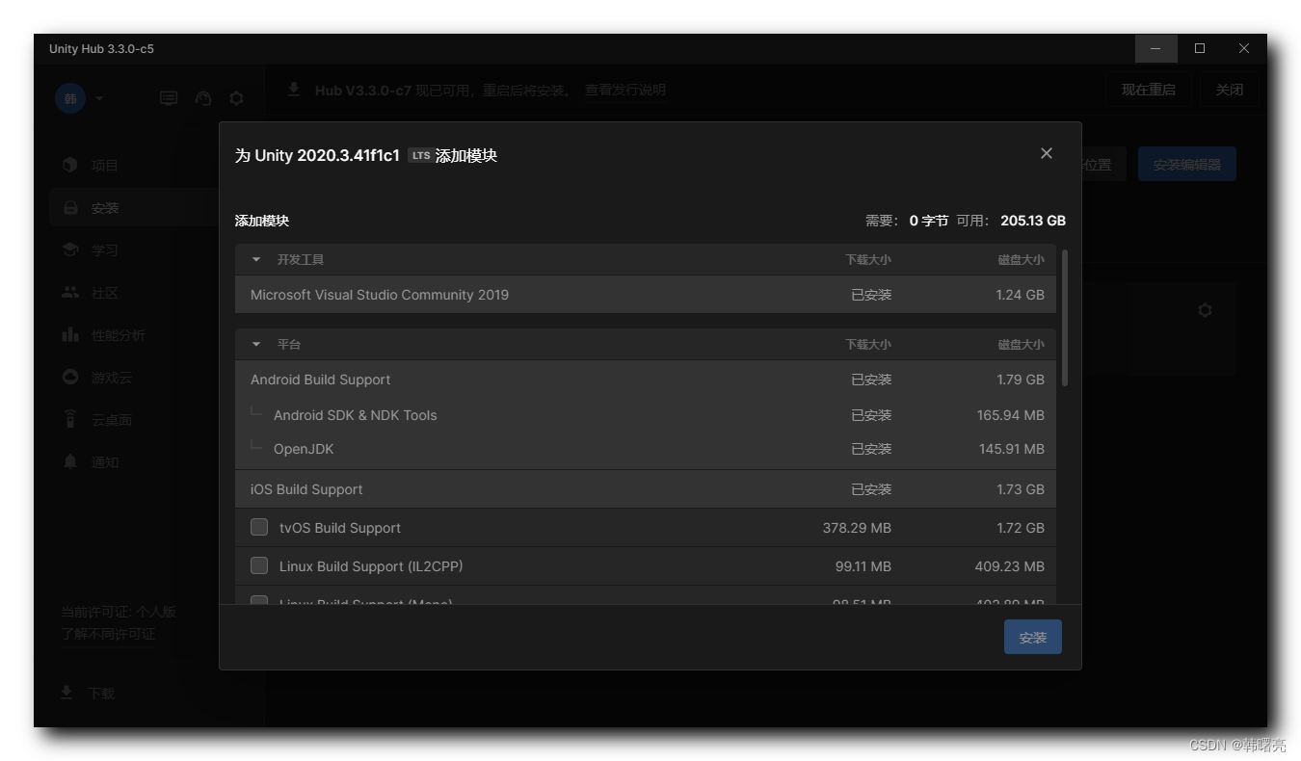1301x761 pixels.
Task: Collapse the 平台 section
Action: tap(256, 344)
